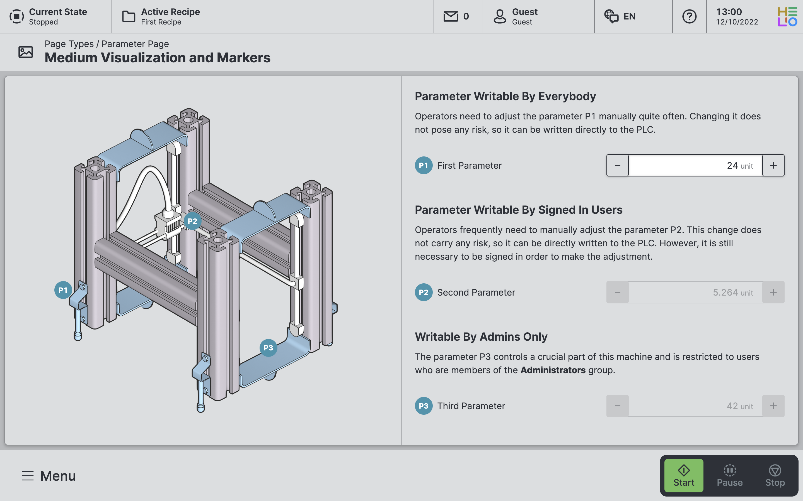Go to Page Types breadcrumb

coord(69,44)
